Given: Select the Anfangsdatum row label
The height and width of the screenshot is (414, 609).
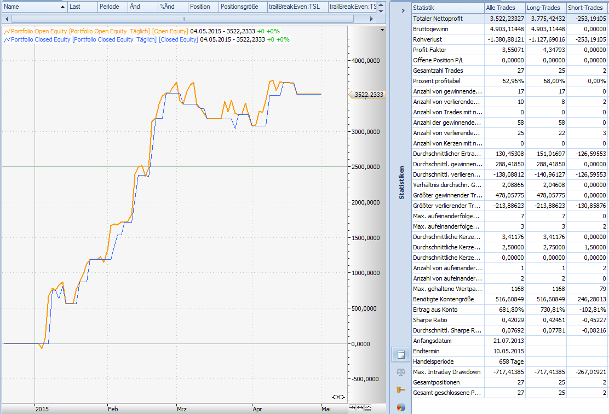Looking at the screenshot, I should coord(432,341).
